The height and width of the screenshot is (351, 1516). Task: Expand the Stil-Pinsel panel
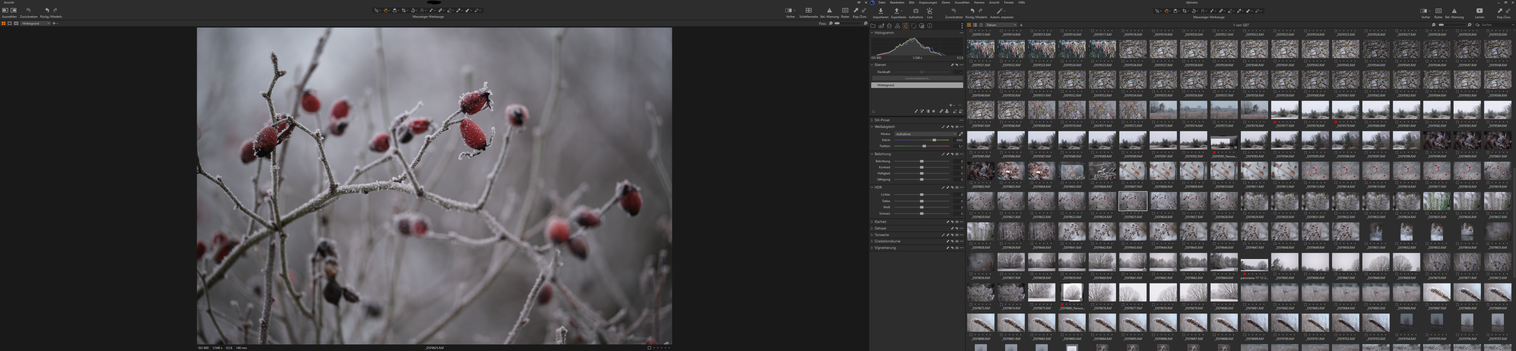click(872, 120)
